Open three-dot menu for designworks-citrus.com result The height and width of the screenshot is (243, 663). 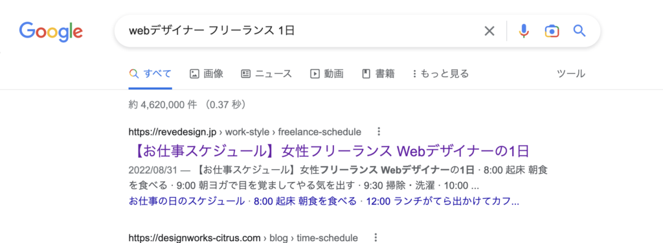click(376, 238)
